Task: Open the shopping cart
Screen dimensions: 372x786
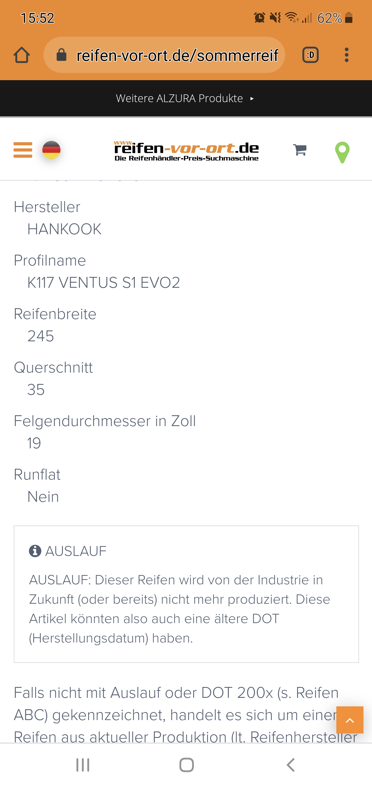Action: tap(300, 150)
